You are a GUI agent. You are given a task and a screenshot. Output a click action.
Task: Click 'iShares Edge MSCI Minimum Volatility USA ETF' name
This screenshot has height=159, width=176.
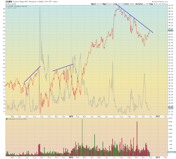[x=32, y=2]
